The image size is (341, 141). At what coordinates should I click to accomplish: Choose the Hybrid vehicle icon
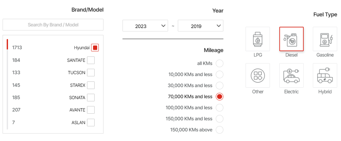click(x=325, y=76)
